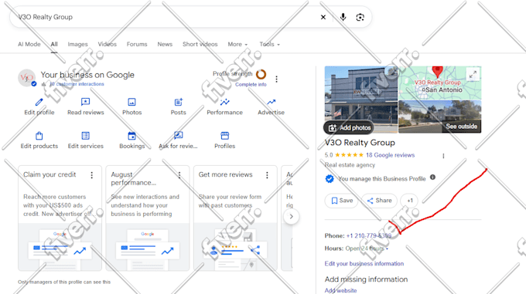Open Edit profile pencil icon

click(x=39, y=102)
